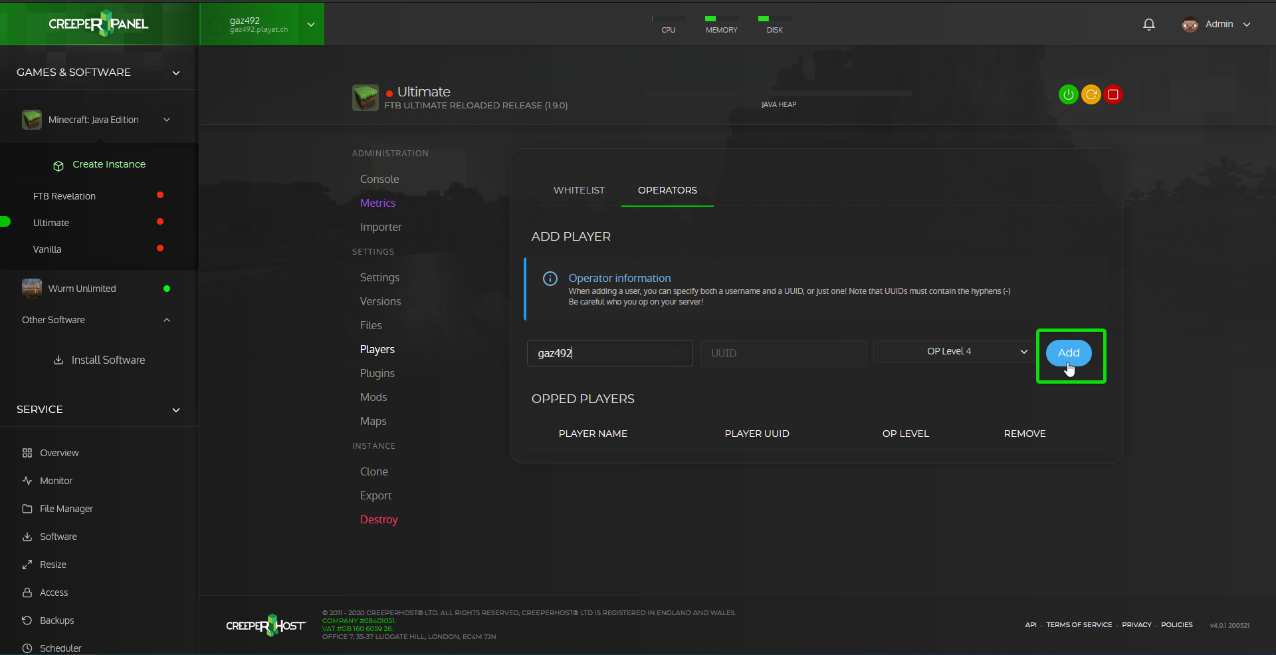Stop the server with red button
Screen dimensions: 1276x655
(x=1113, y=94)
